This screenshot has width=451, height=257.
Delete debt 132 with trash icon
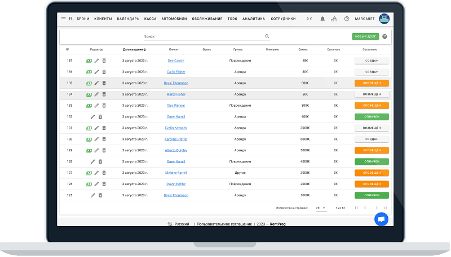pos(100,117)
